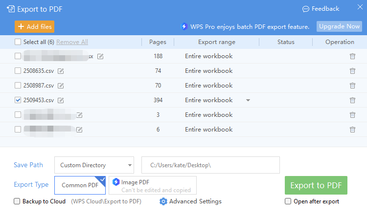Rename 2509453.csv using its edit icon
The image size is (367, 220).
click(x=61, y=100)
